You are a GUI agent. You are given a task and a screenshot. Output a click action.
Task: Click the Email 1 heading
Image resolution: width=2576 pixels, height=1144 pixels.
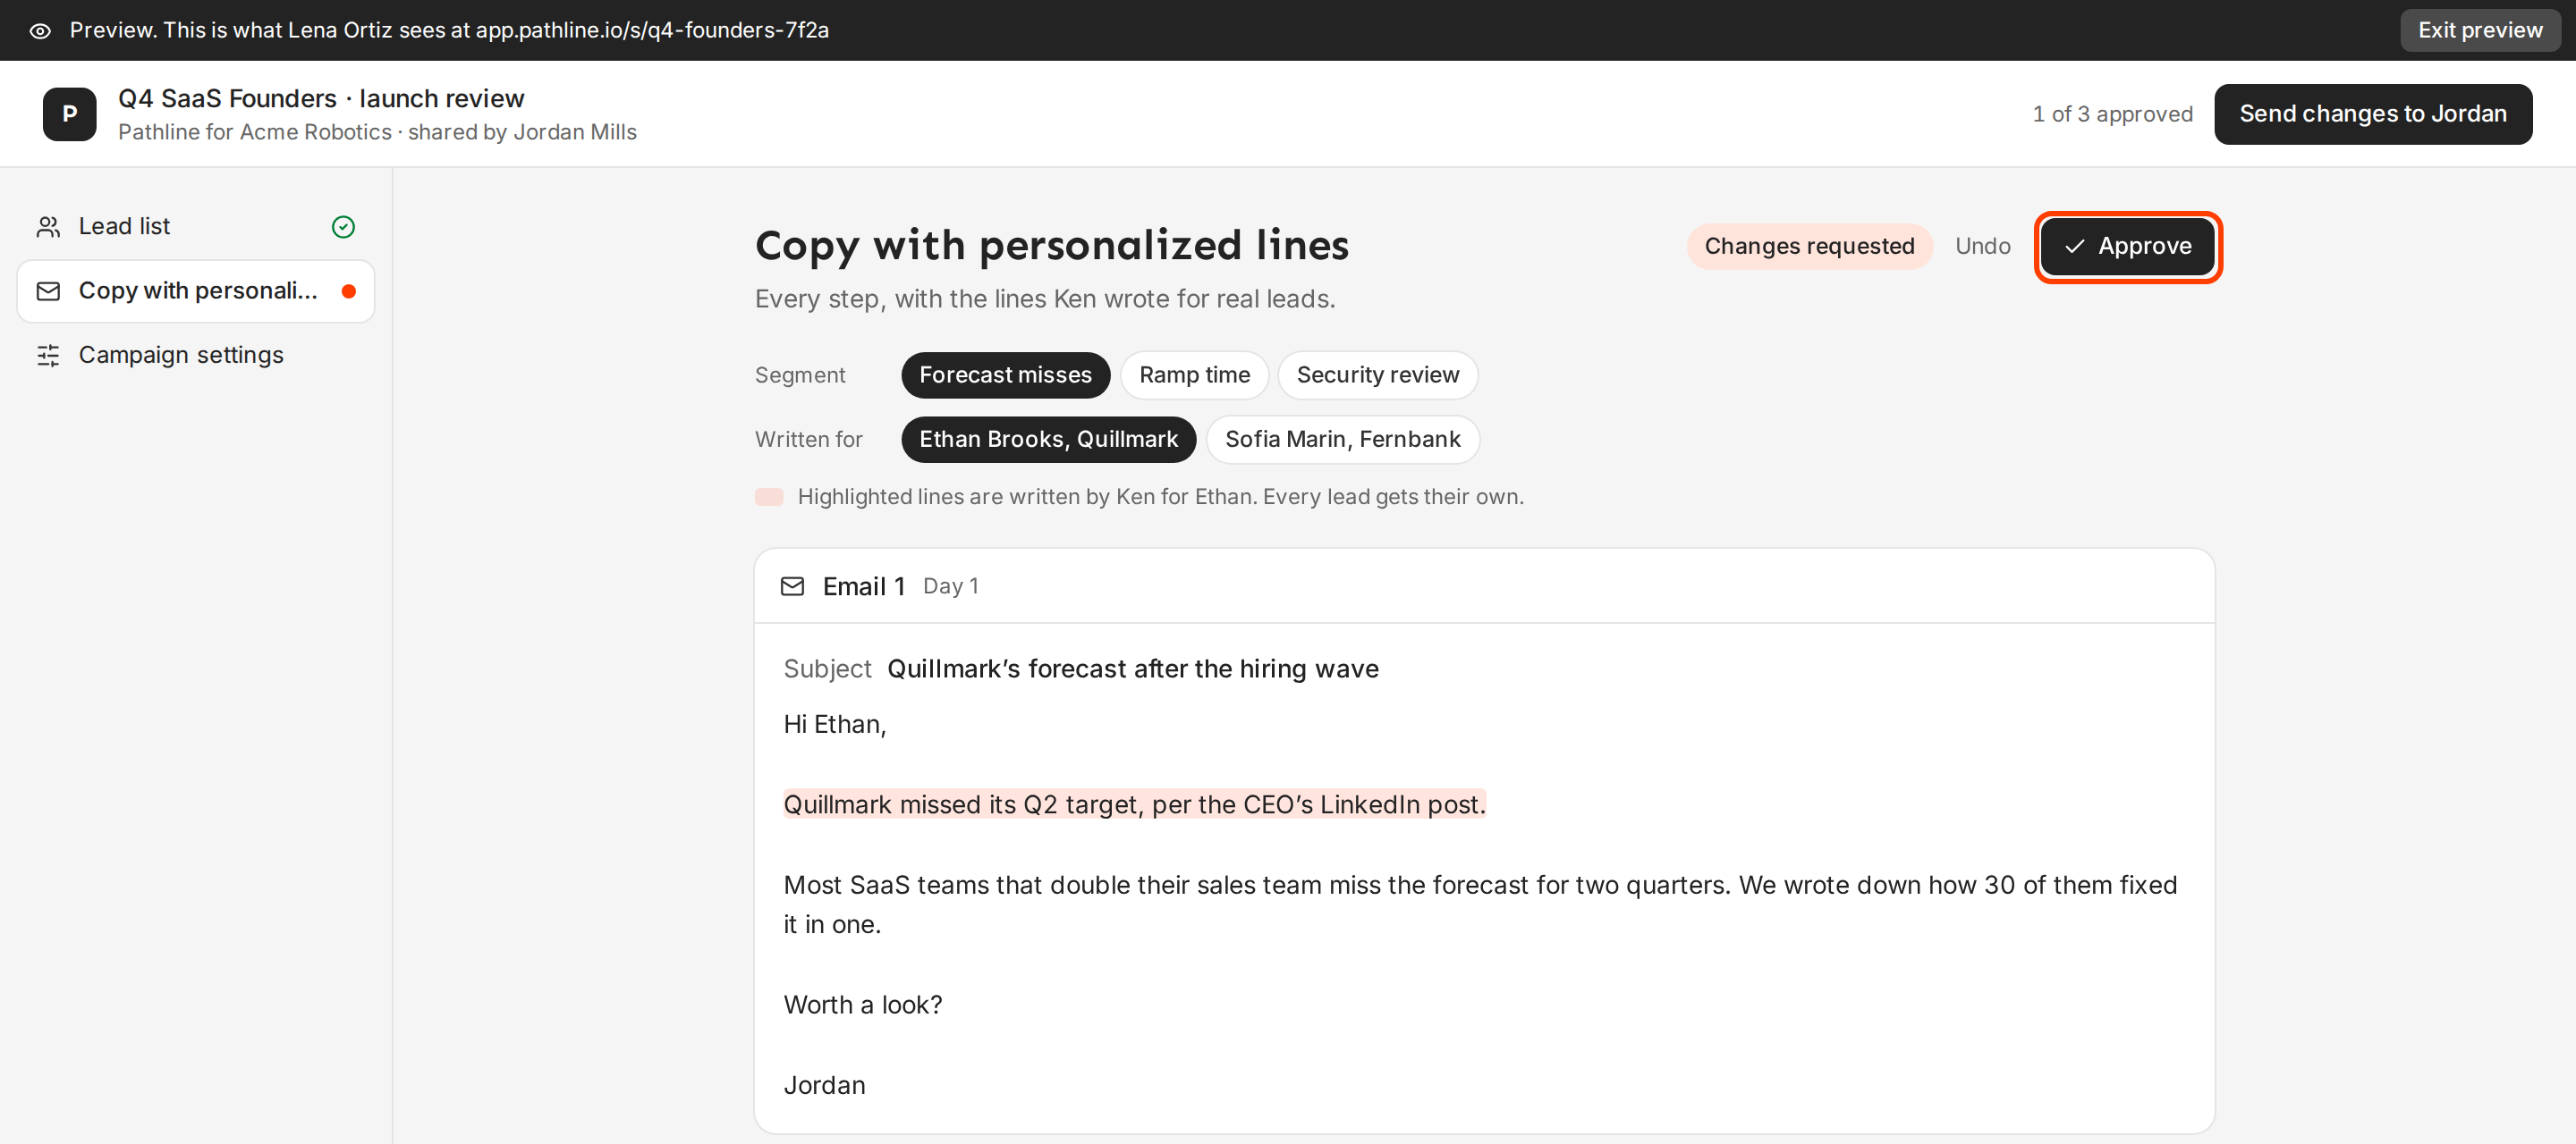[863, 585]
